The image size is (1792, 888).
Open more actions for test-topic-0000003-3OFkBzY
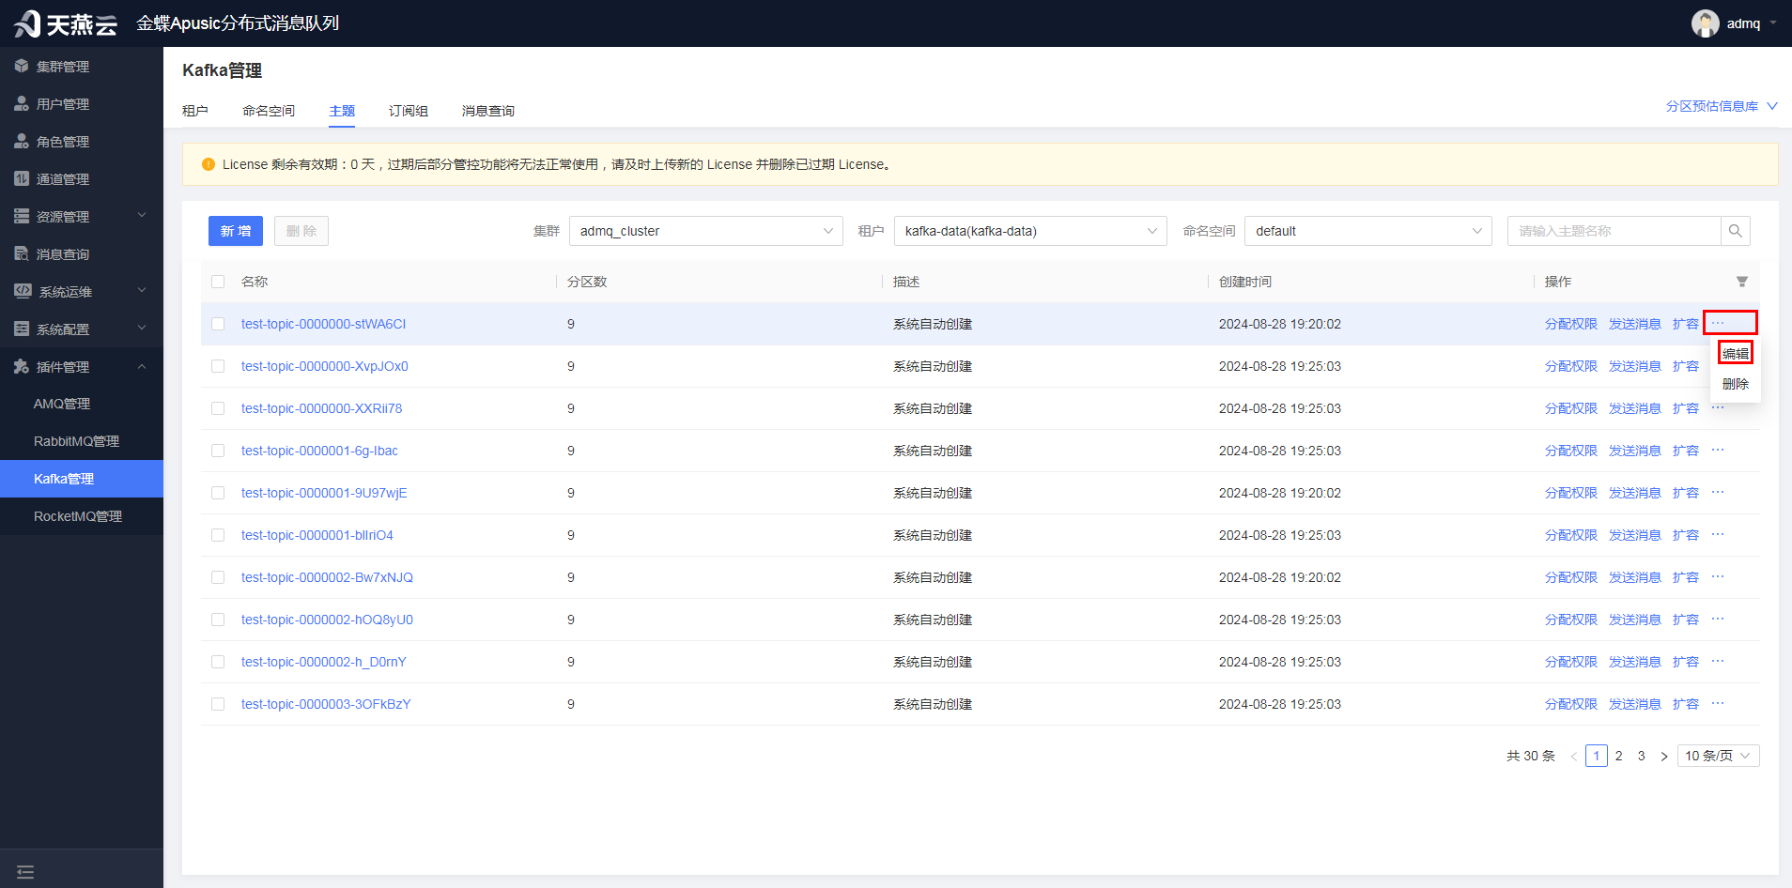click(x=1718, y=704)
